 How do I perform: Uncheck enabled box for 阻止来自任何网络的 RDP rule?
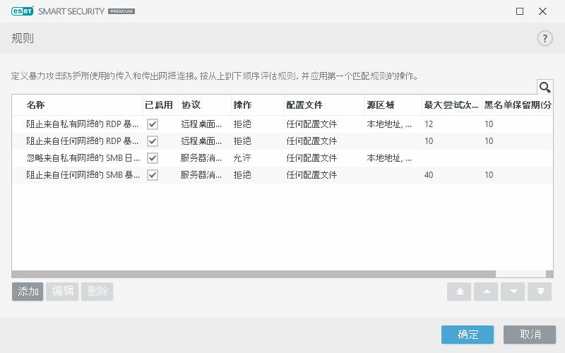[153, 141]
